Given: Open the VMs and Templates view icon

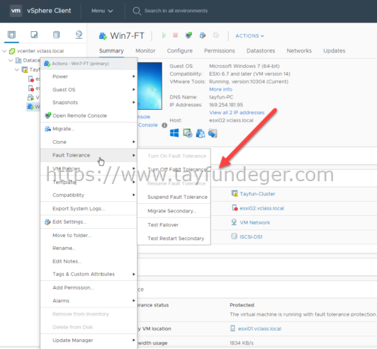Looking at the screenshot, I should pos(34,35).
